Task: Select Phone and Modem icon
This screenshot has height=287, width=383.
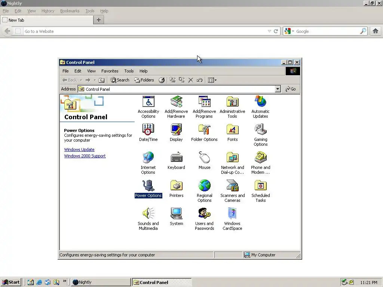Action: pyautogui.click(x=260, y=158)
